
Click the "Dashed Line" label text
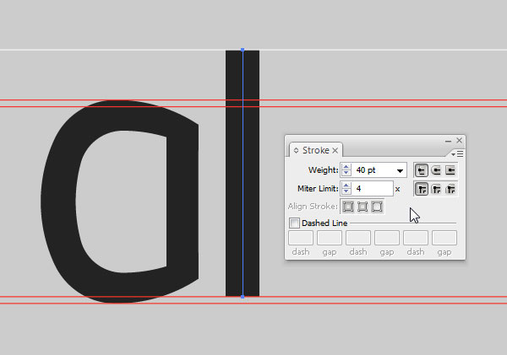click(324, 223)
